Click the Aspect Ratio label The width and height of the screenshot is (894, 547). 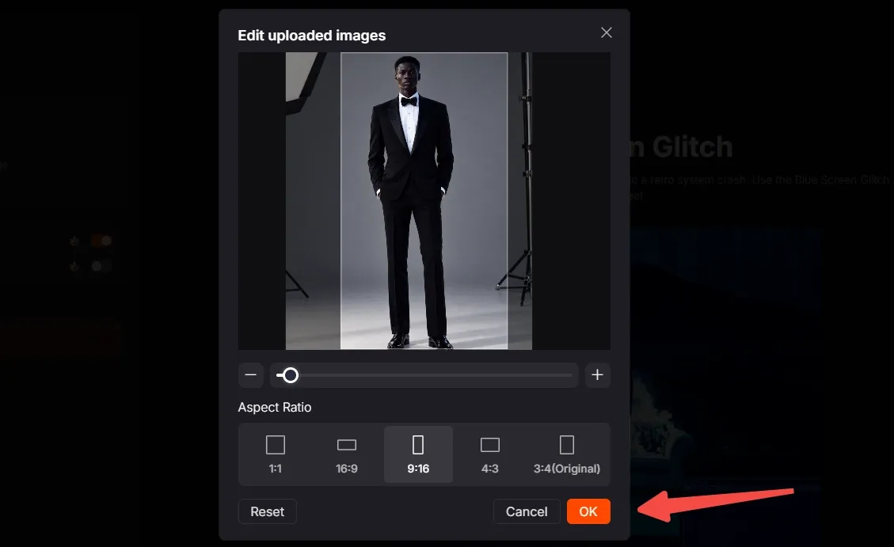[275, 408]
